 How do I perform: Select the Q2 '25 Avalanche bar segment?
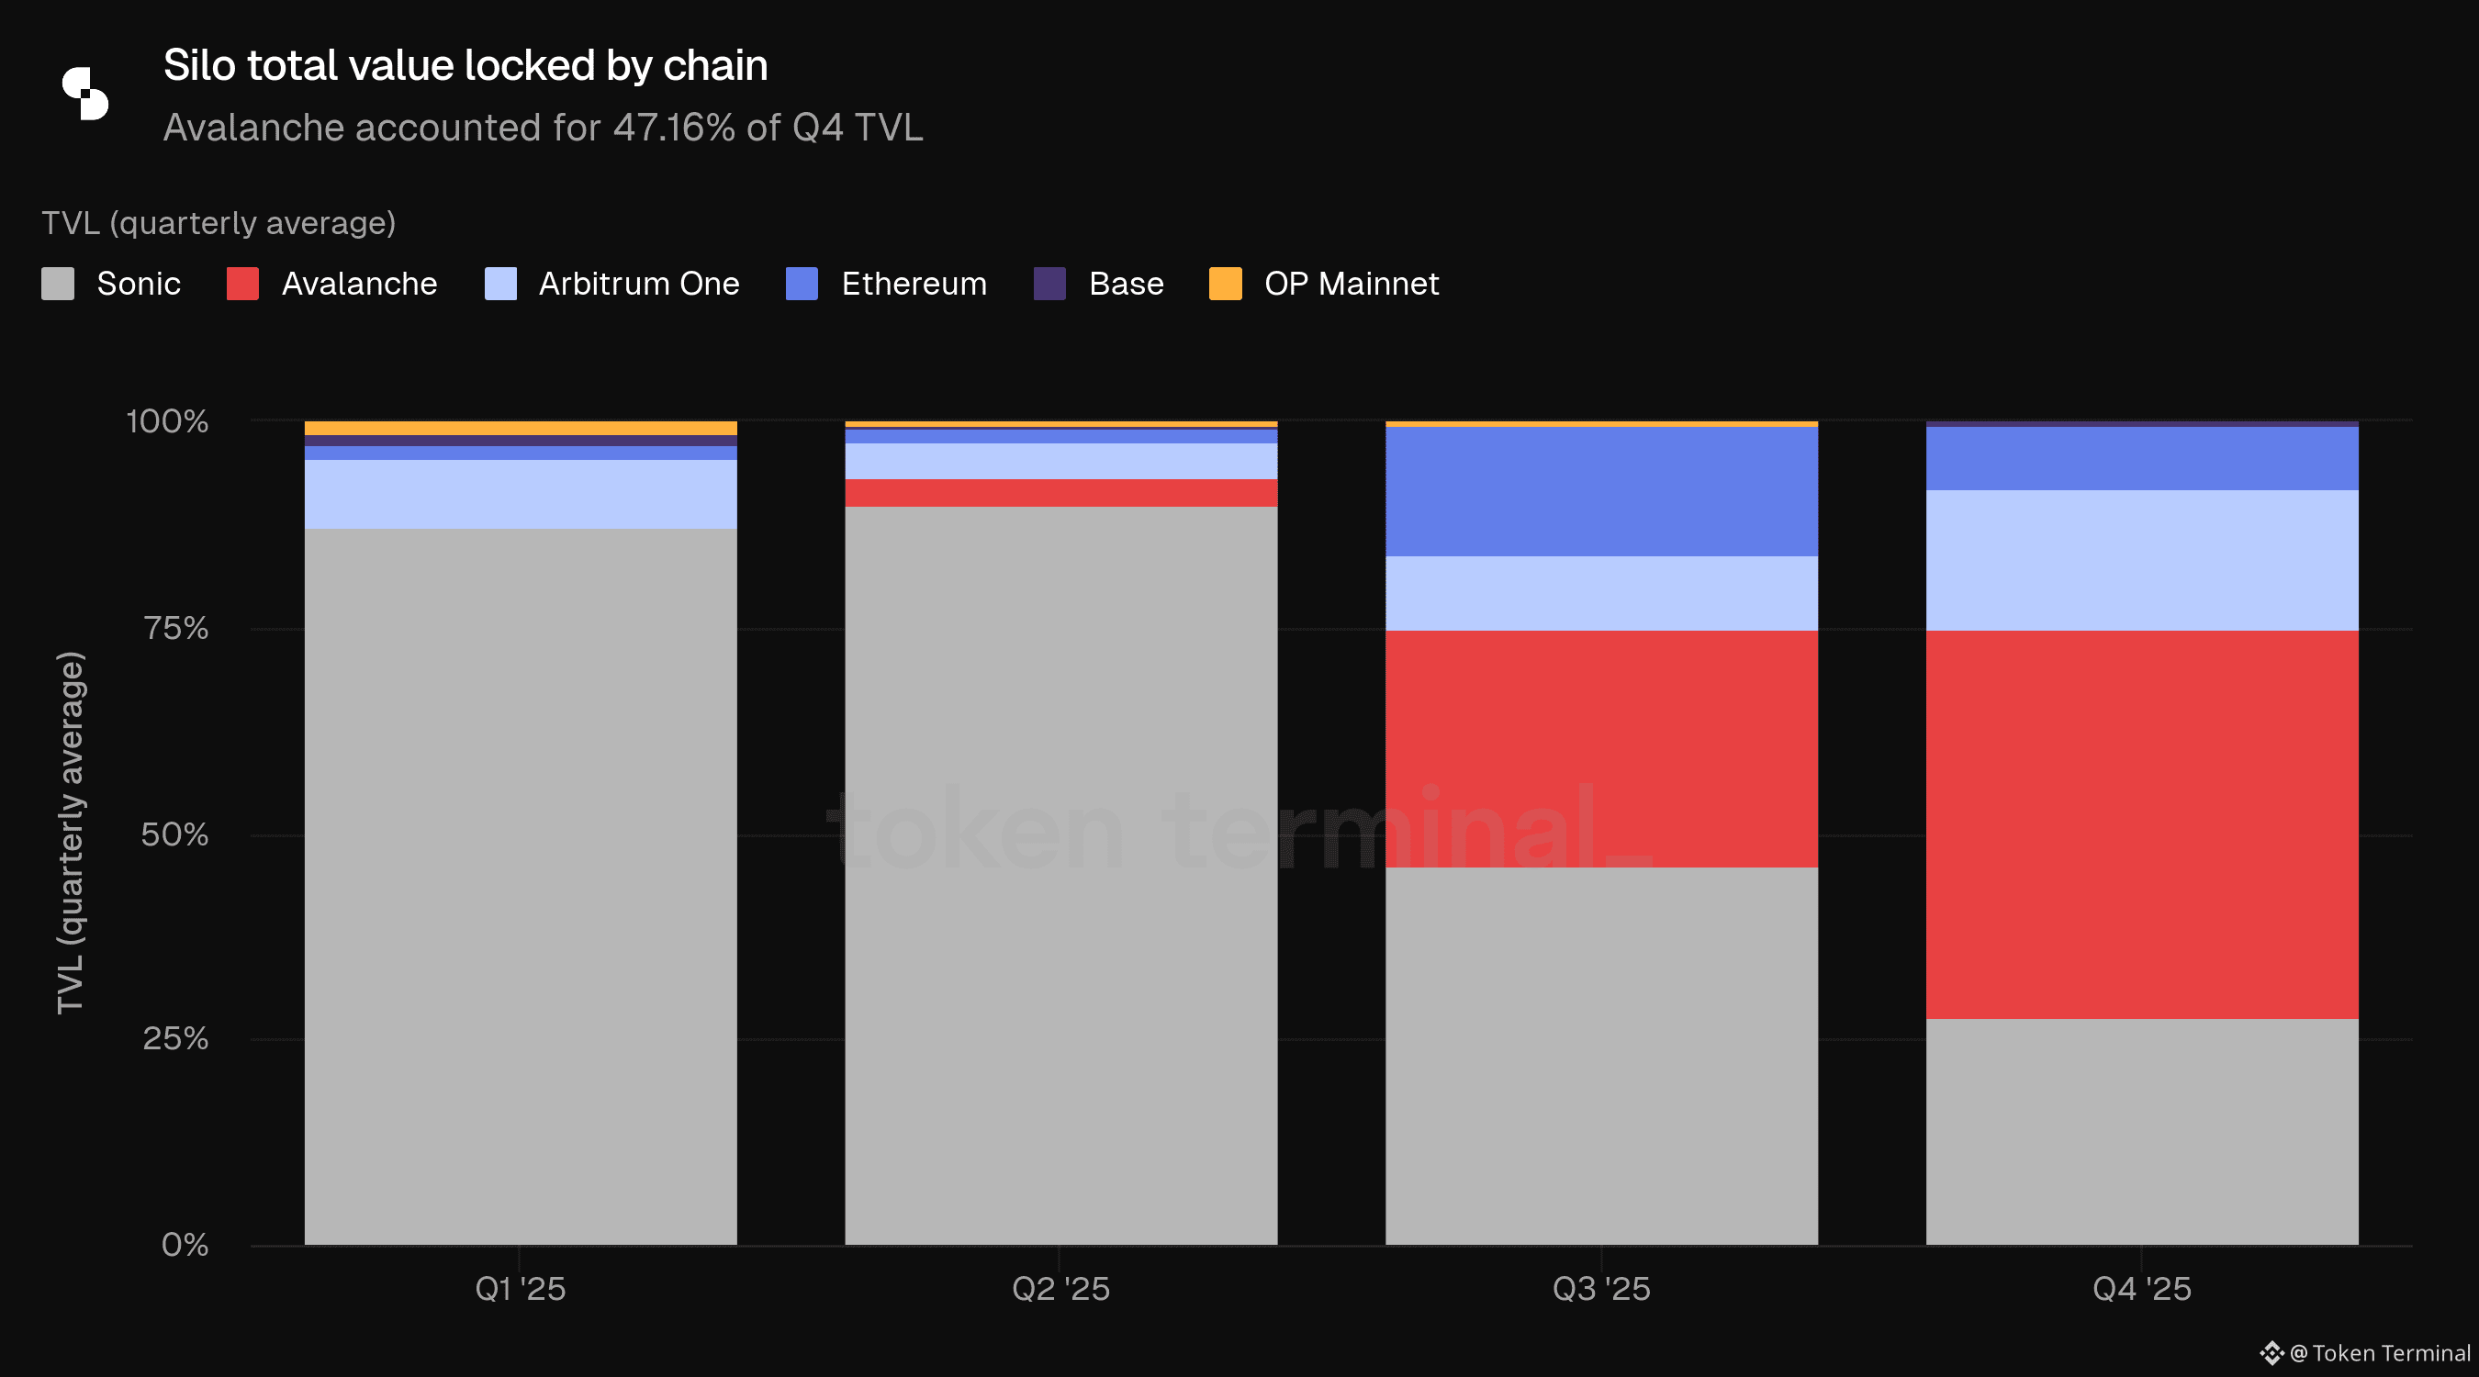[1060, 493]
